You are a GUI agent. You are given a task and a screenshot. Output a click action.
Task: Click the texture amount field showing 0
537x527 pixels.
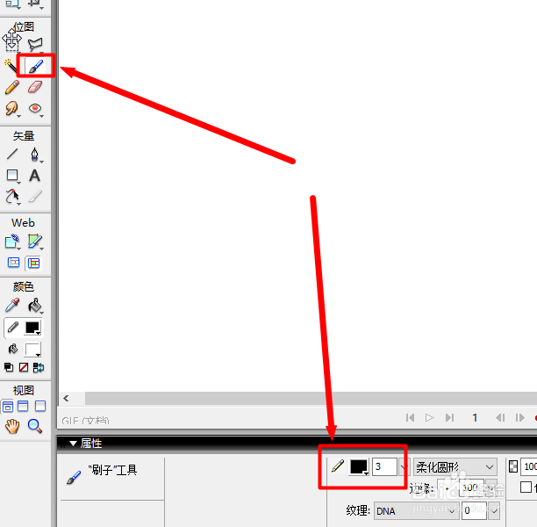474,511
